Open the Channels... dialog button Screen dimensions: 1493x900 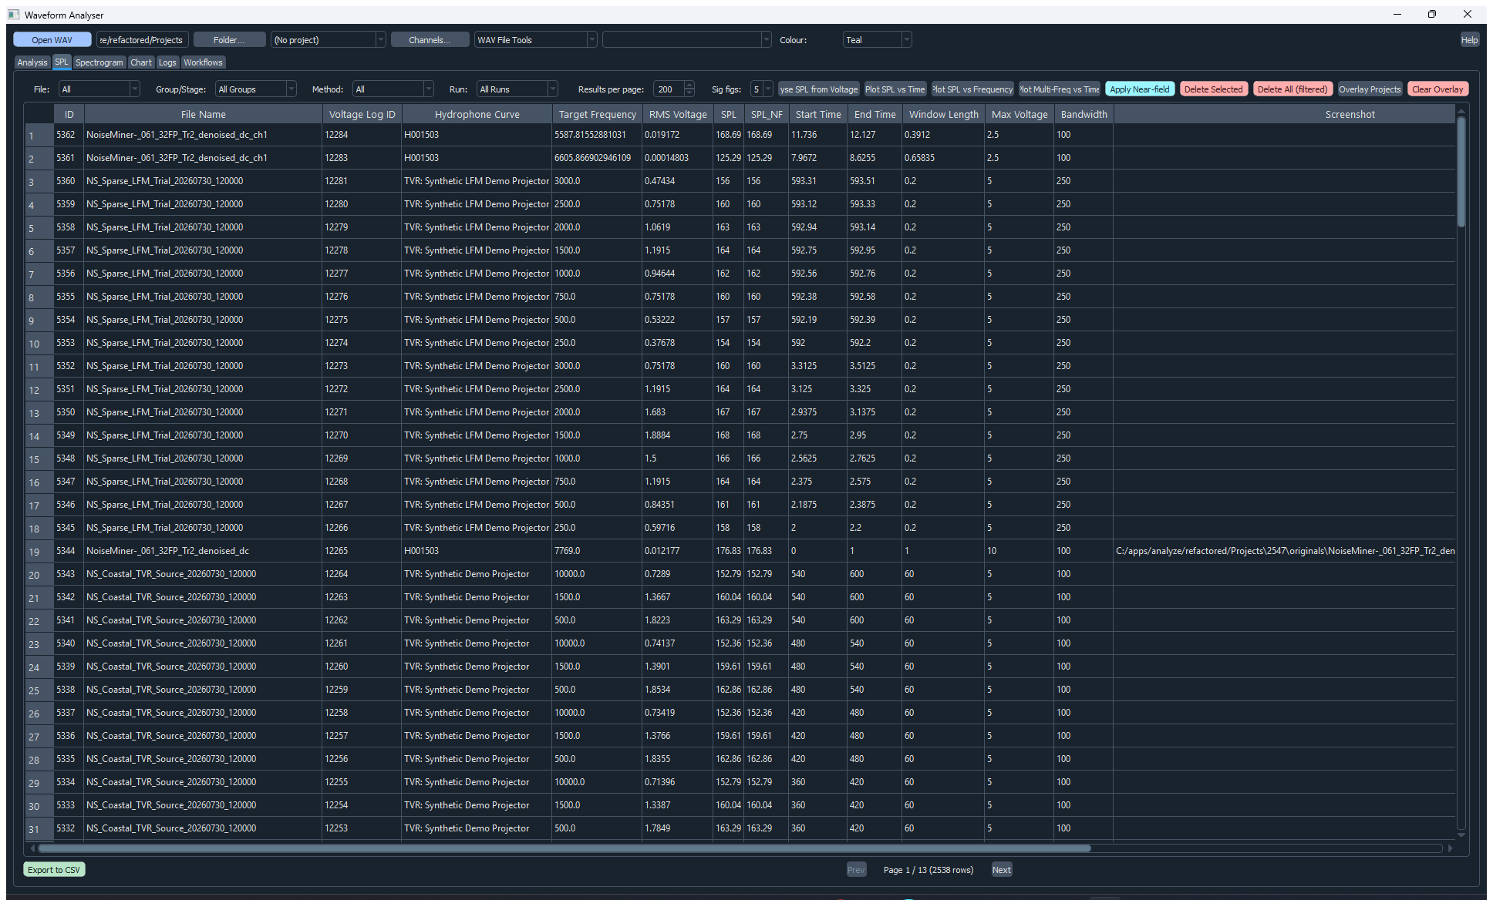(430, 40)
